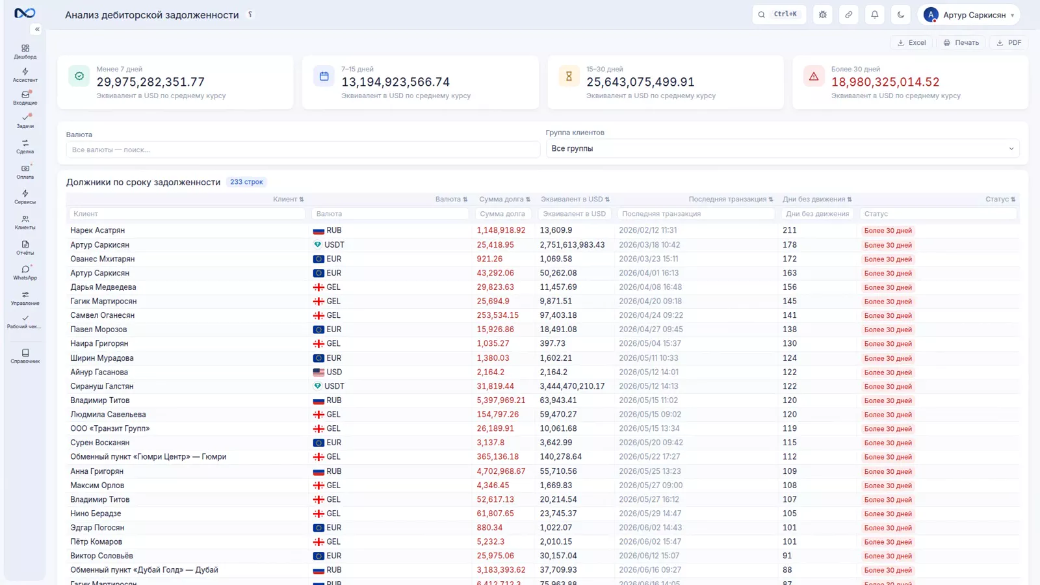
Task: Collapse the sidebar with the double chevron
Action: coord(37,29)
